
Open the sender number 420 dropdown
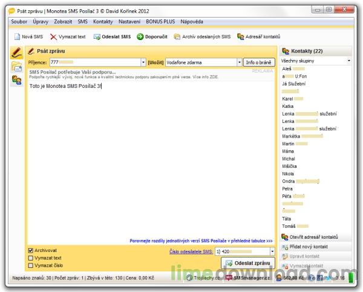[272, 251]
